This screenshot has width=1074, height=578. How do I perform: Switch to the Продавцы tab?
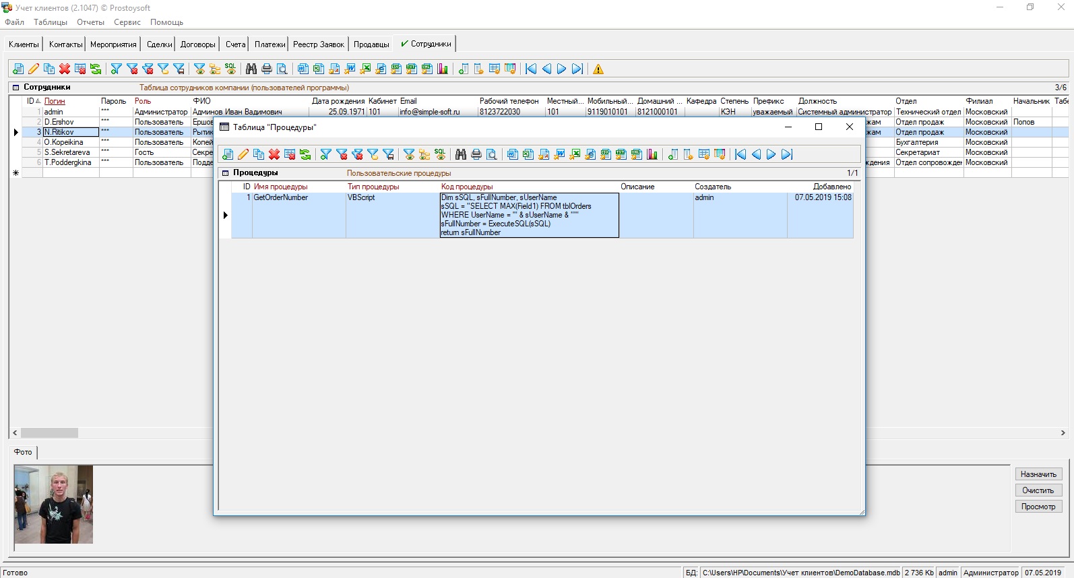[x=371, y=44]
